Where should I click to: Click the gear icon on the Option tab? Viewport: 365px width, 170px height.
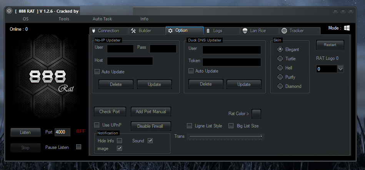coord(170,31)
